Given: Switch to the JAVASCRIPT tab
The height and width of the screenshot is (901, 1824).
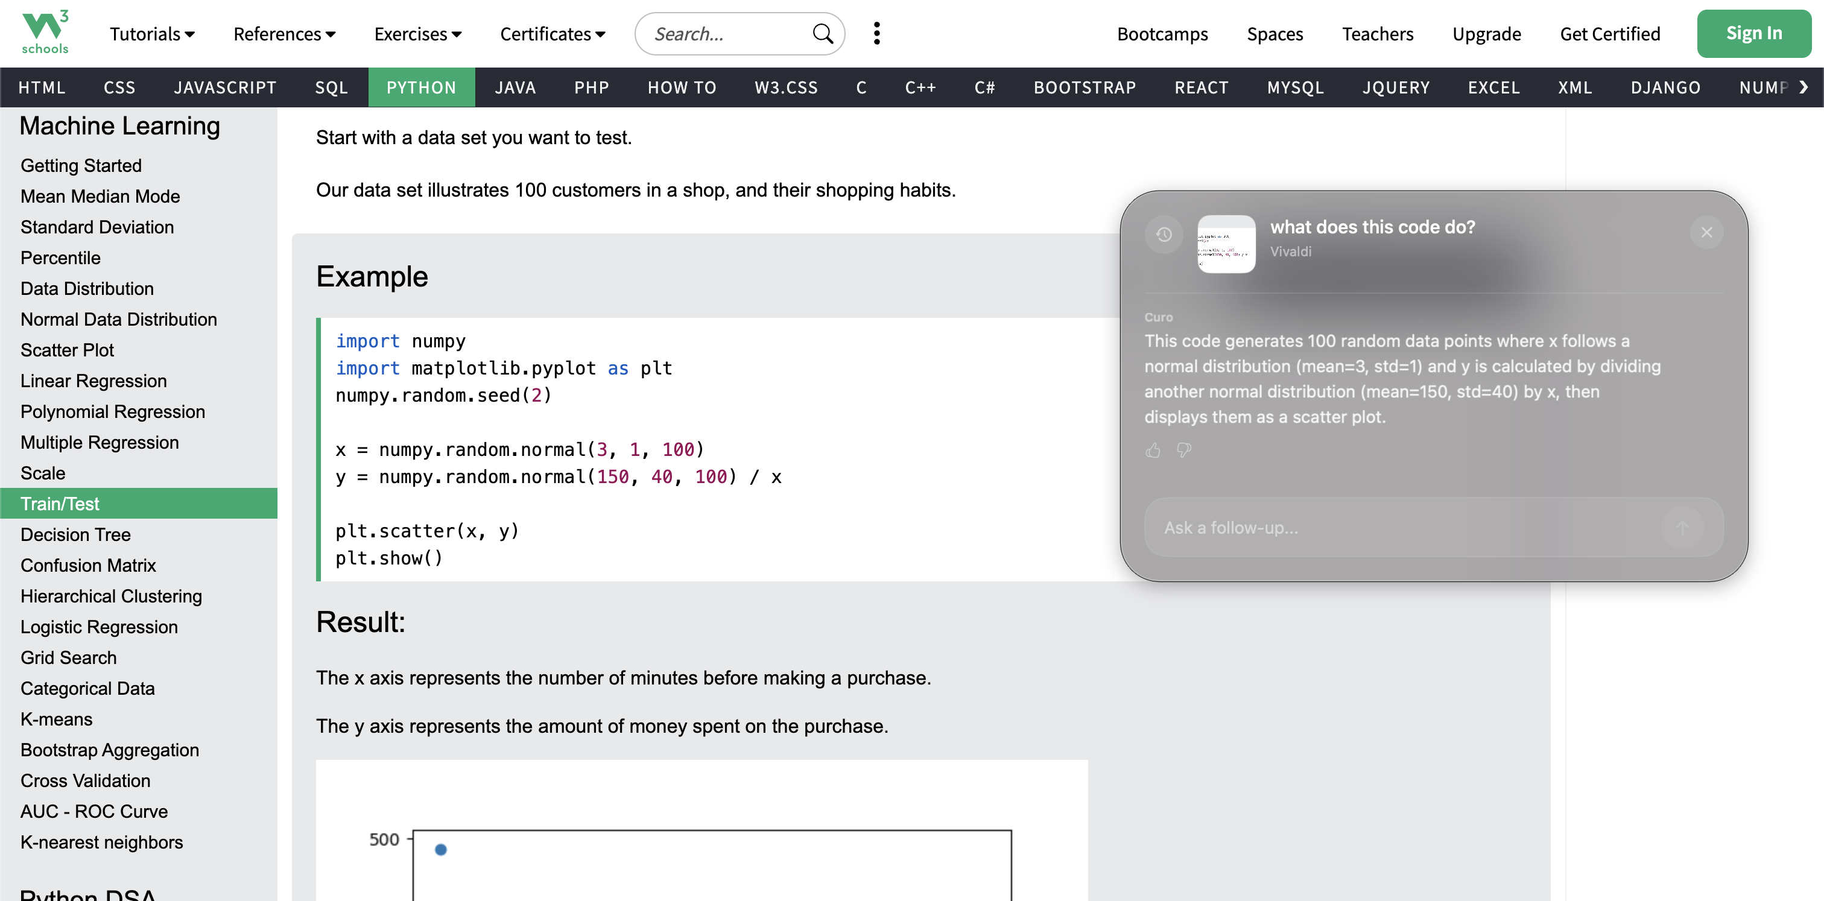Looking at the screenshot, I should [224, 88].
